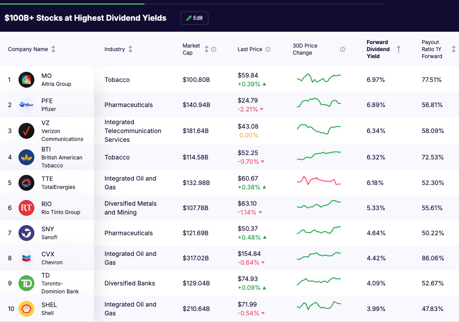Click the British American Tobacco logo
The height and width of the screenshot is (322, 459).
click(x=26, y=157)
